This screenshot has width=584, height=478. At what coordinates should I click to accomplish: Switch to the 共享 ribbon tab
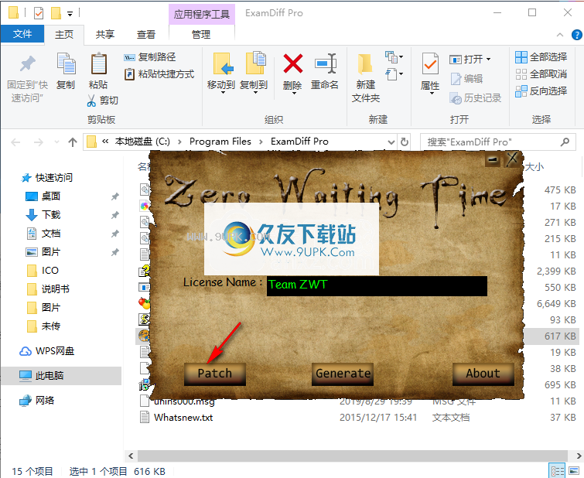click(104, 35)
